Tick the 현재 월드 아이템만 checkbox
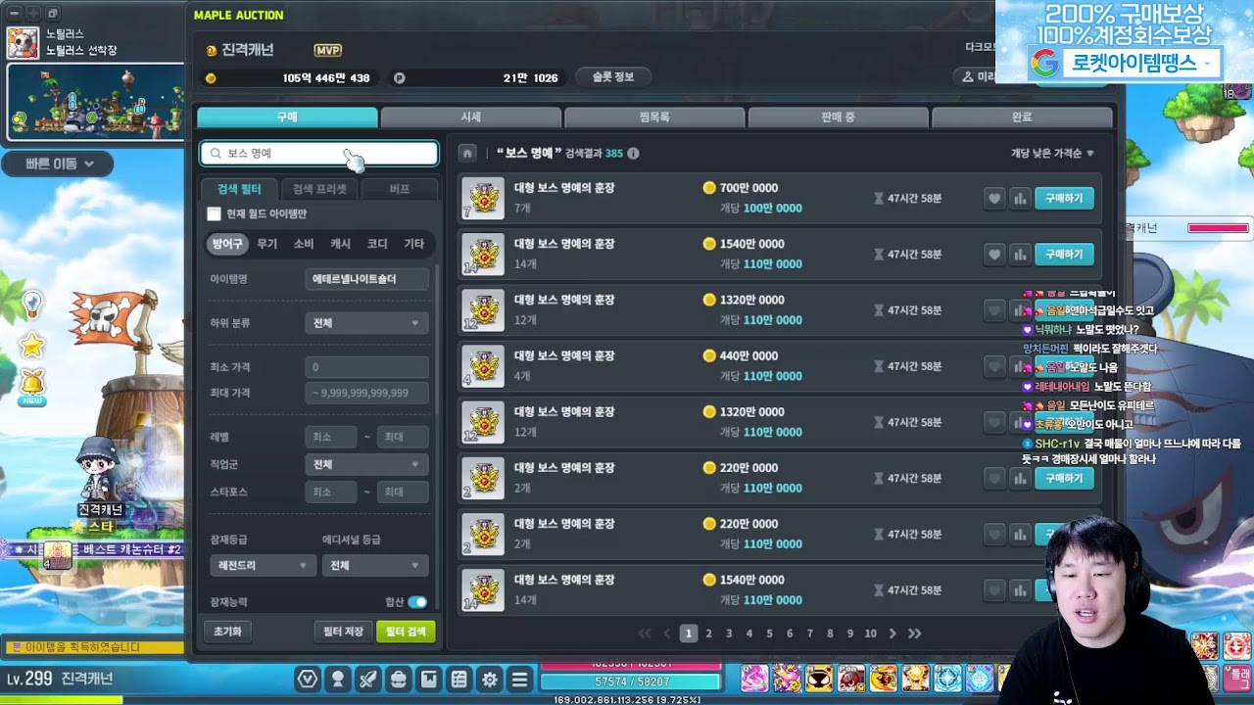 click(214, 213)
